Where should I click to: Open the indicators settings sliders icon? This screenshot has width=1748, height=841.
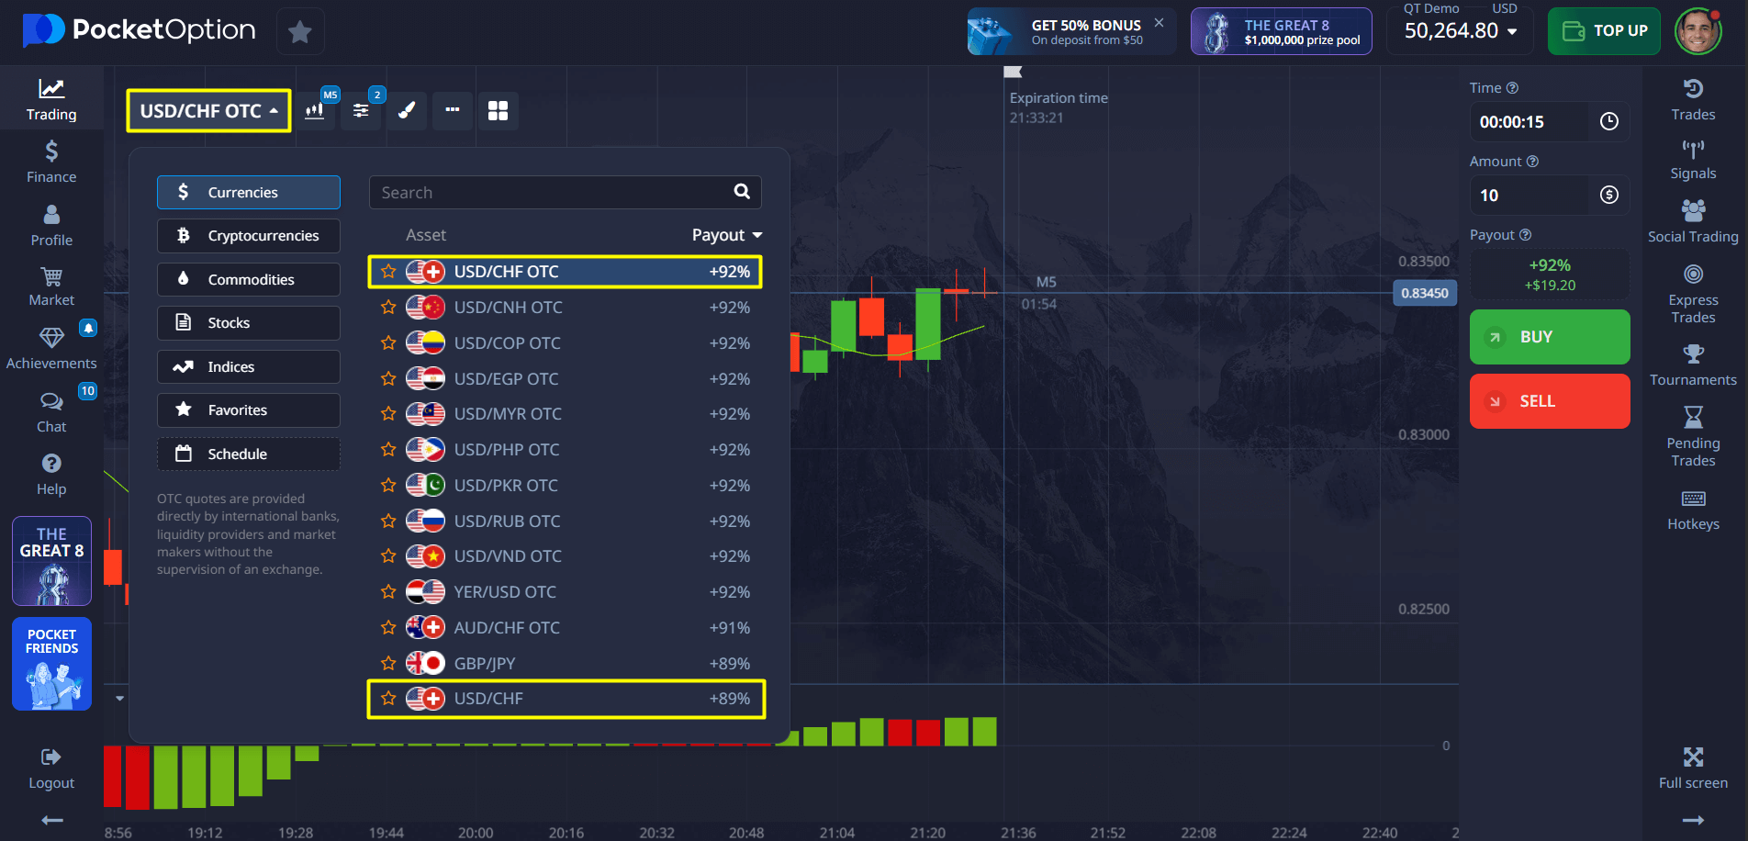click(x=361, y=111)
